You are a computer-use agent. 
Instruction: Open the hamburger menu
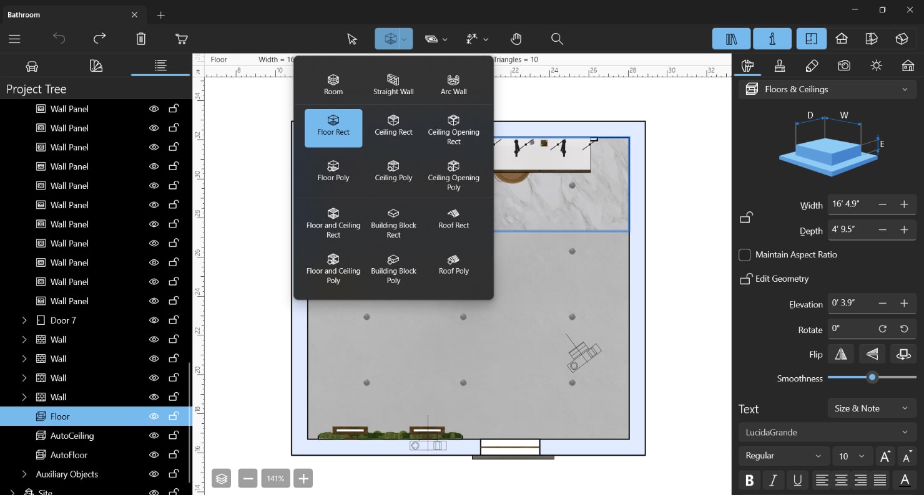pyautogui.click(x=14, y=39)
